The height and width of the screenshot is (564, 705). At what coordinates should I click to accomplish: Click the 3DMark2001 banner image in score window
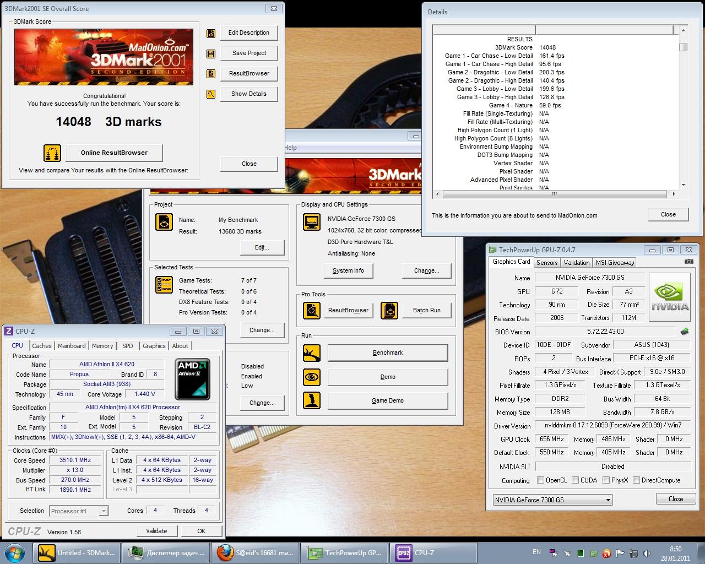104,57
